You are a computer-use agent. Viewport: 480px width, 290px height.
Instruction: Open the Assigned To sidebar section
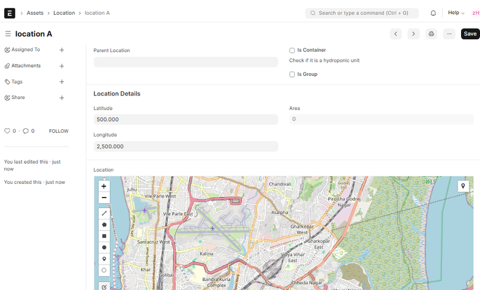point(26,50)
